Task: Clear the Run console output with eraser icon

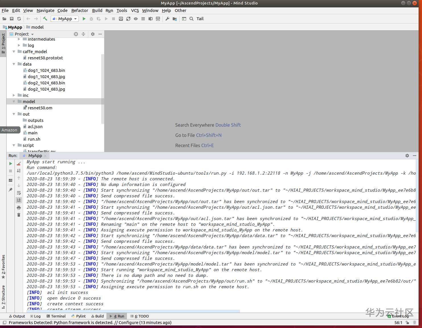Action: (x=19, y=164)
